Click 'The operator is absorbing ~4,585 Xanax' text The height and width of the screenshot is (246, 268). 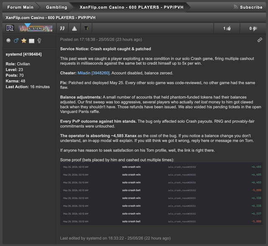[x=98, y=136]
